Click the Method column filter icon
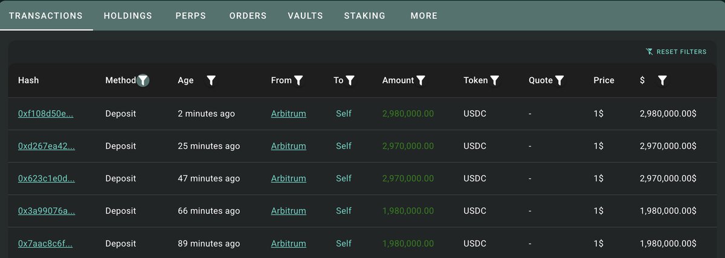 (143, 80)
